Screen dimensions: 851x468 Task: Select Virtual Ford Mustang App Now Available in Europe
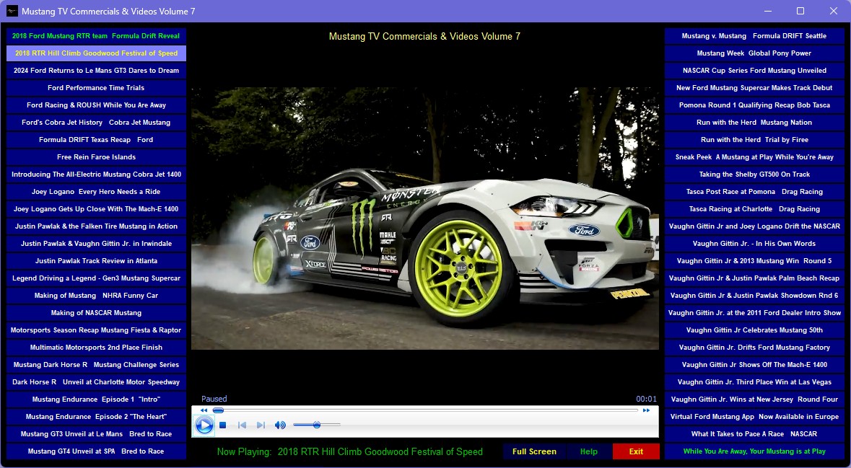[x=754, y=417]
